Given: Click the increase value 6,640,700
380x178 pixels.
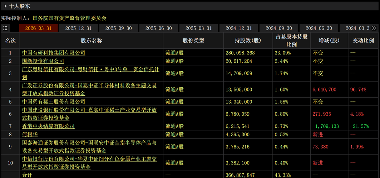Looking at the screenshot, I should 324,89.
